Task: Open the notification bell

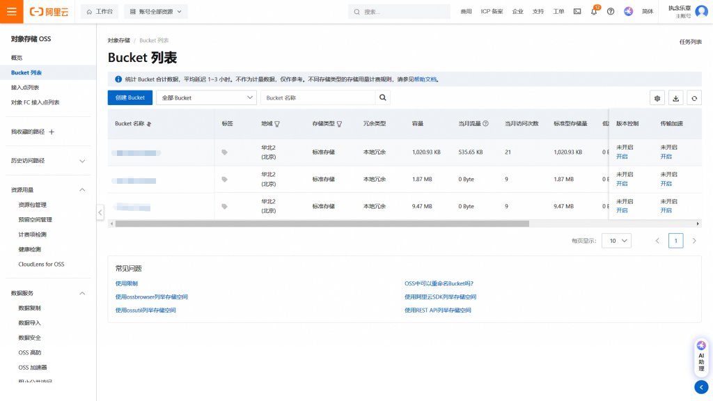Action: point(594,12)
